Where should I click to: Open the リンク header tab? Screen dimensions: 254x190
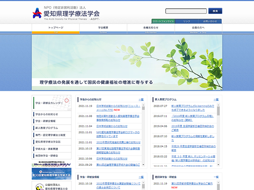pos(187,21)
